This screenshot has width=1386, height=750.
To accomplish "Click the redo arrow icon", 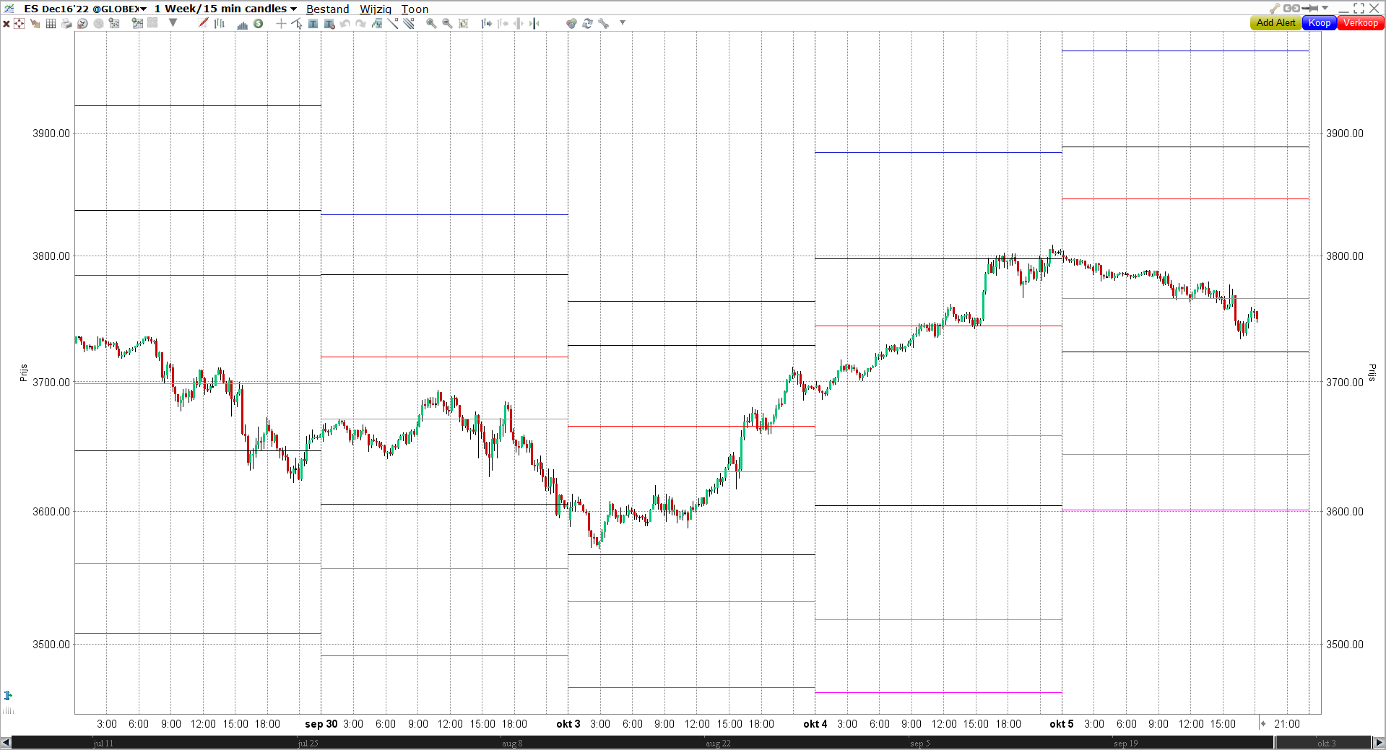I will tap(360, 23).
